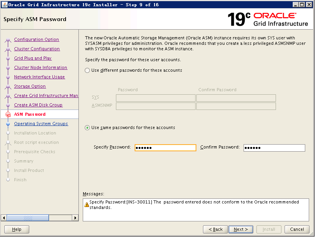315x237 pixels.
Task: Click the Confirm Password field
Action: [274, 148]
